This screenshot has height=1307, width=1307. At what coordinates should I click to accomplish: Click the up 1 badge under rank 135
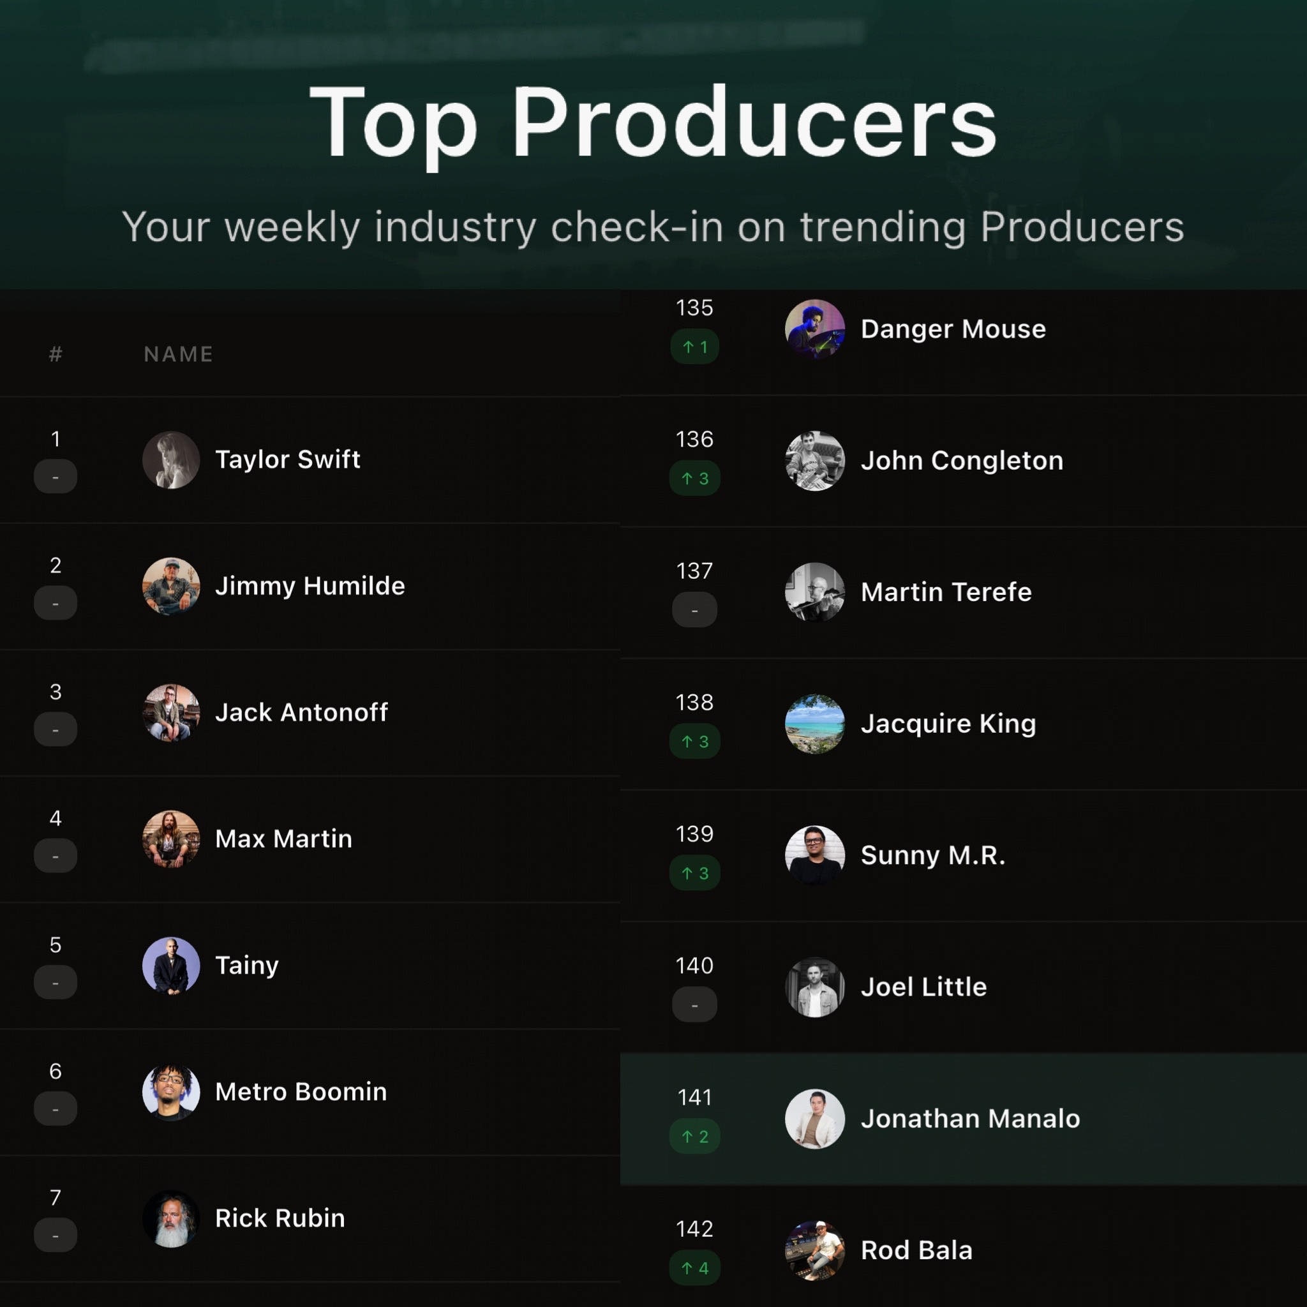[695, 347]
